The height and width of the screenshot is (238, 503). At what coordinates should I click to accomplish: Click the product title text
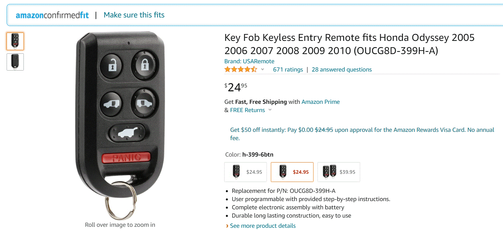point(349,44)
